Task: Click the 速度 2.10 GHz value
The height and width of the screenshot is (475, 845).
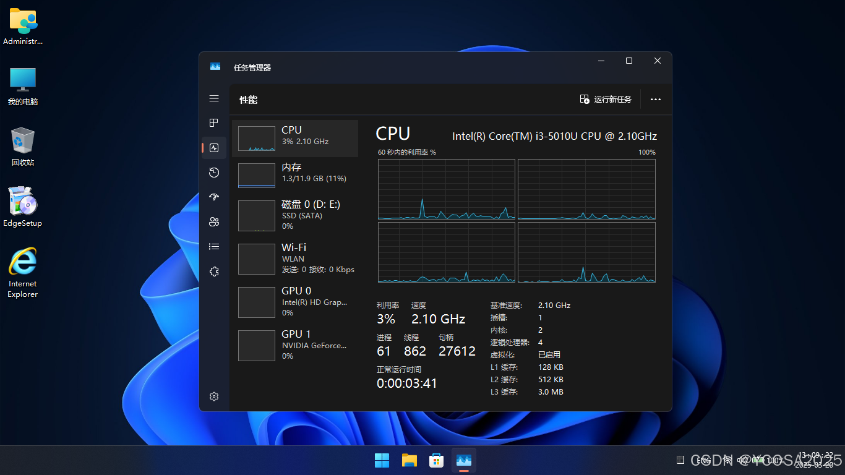Action: (x=438, y=319)
